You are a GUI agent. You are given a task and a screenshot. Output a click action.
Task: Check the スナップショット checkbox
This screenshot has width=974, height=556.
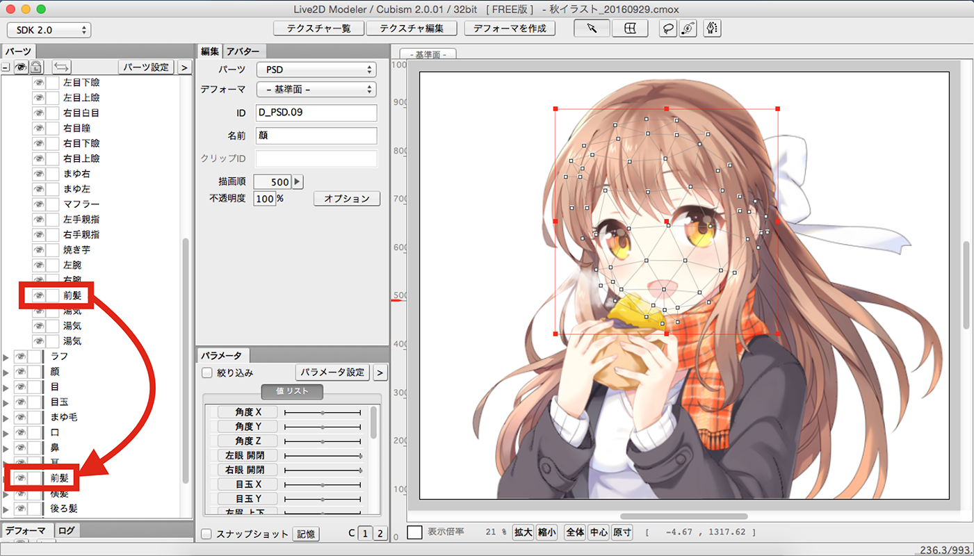coord(206,534)
